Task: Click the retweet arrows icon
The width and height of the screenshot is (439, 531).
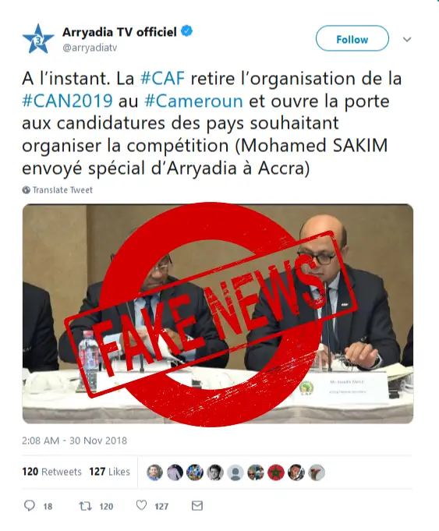Action: click(x=85, y=506)
